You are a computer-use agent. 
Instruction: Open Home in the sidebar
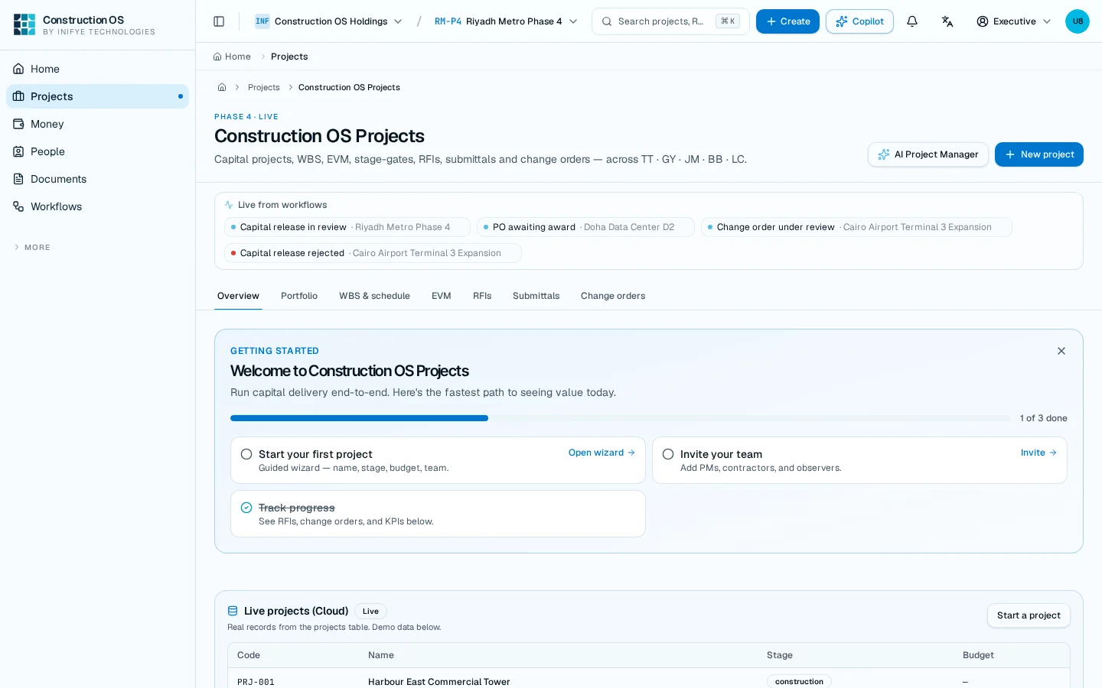pyautogui.click(x=98, y=69)
